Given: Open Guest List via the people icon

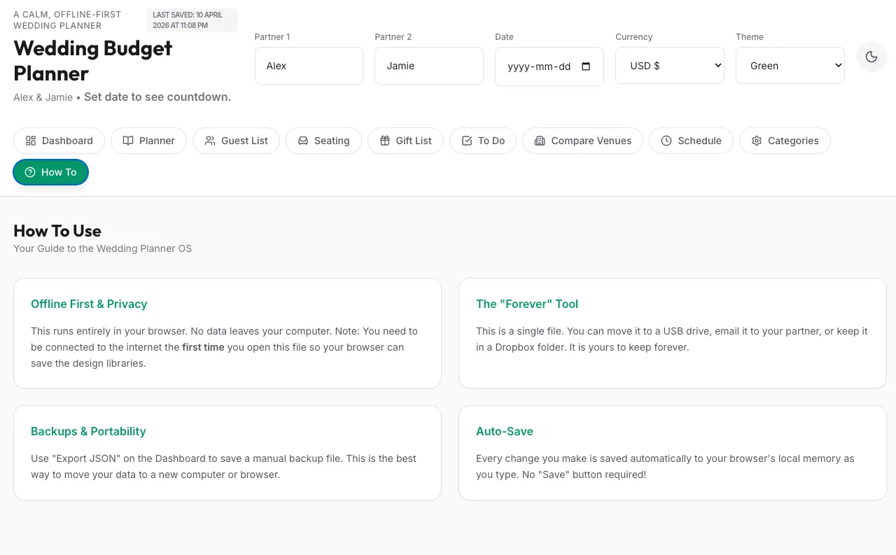Looking at the screenshot, I should (x=210, y=141).
